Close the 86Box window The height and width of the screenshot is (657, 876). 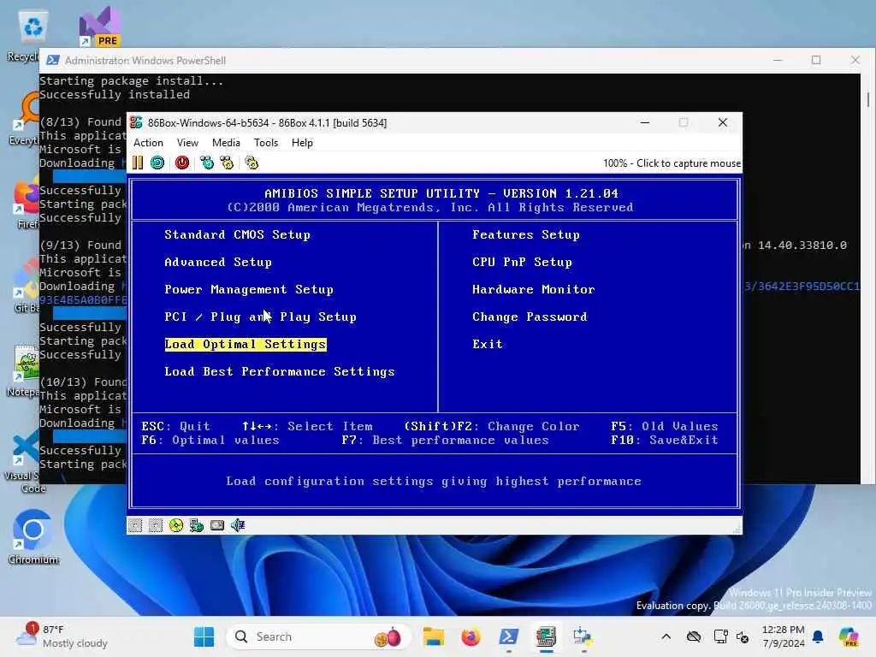(722, 122)
